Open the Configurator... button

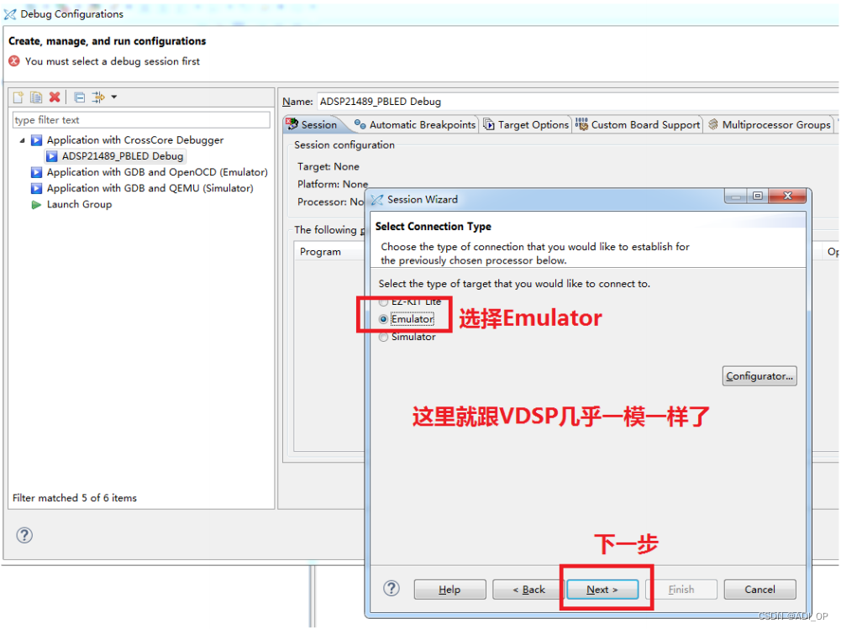tap(759, 376)
